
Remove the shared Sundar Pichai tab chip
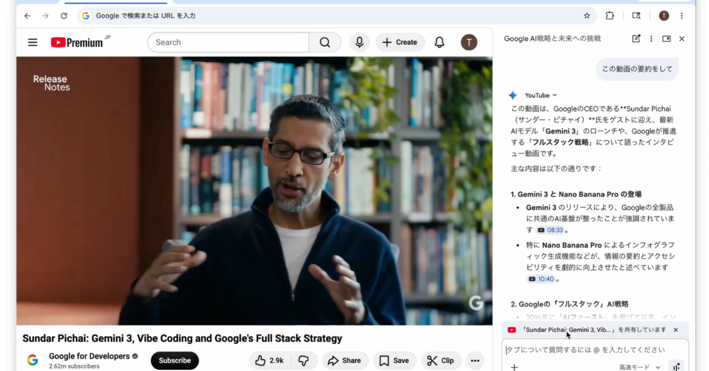pos(675,330)
